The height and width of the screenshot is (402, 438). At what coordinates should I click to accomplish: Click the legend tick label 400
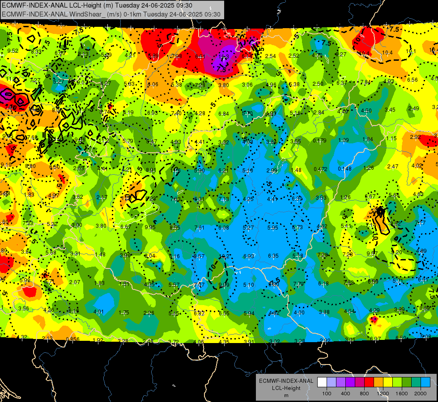(x=345, y=394)
